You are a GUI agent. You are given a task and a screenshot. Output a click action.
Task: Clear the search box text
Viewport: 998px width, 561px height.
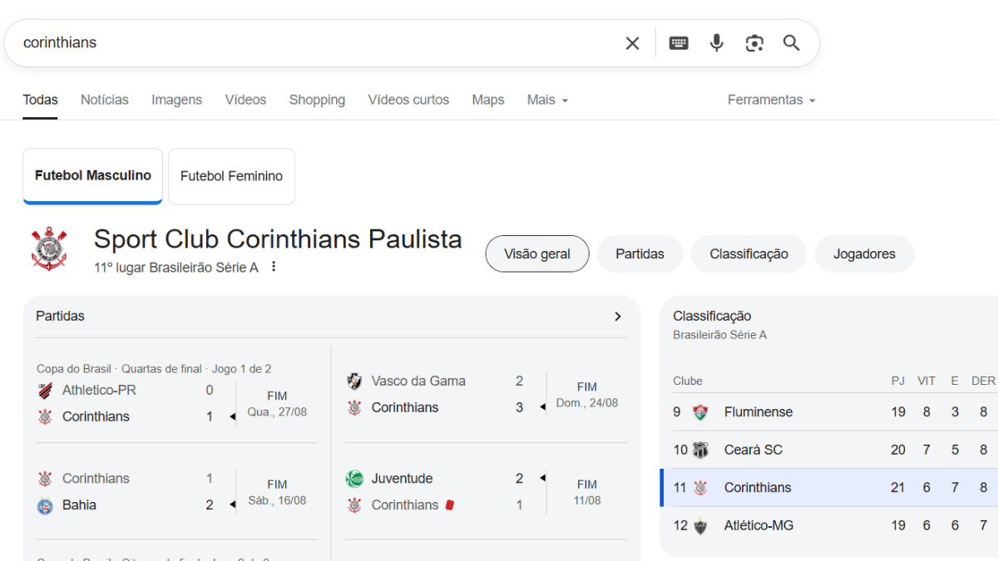(632, 43)
